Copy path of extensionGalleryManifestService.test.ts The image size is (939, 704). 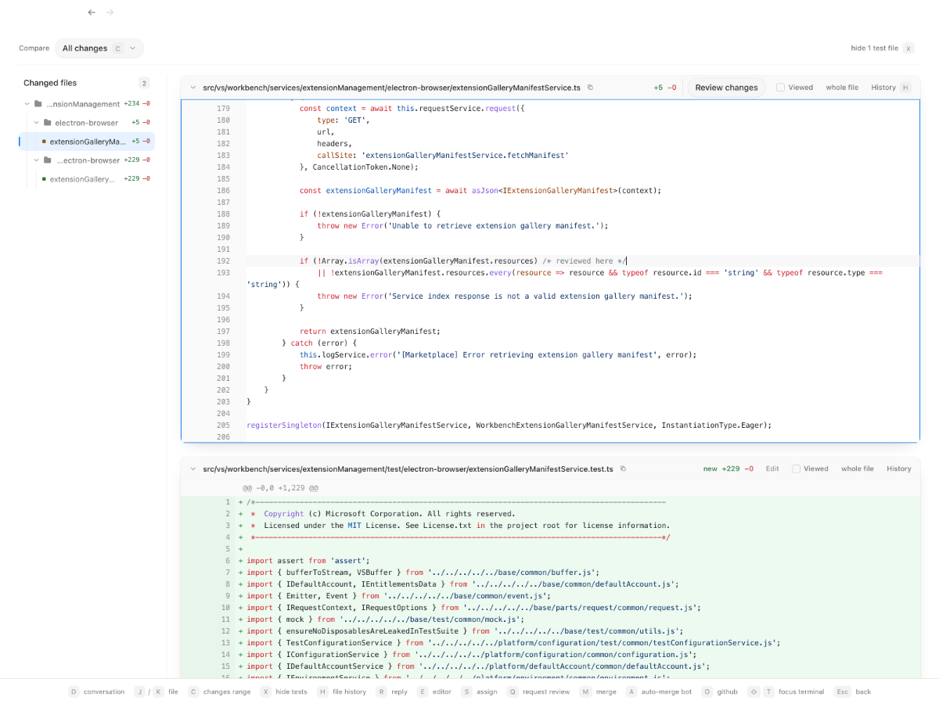[623, 469]
